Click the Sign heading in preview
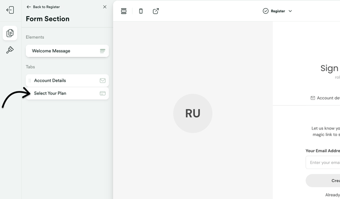This screenshot has height=199, width=340. 329,69
